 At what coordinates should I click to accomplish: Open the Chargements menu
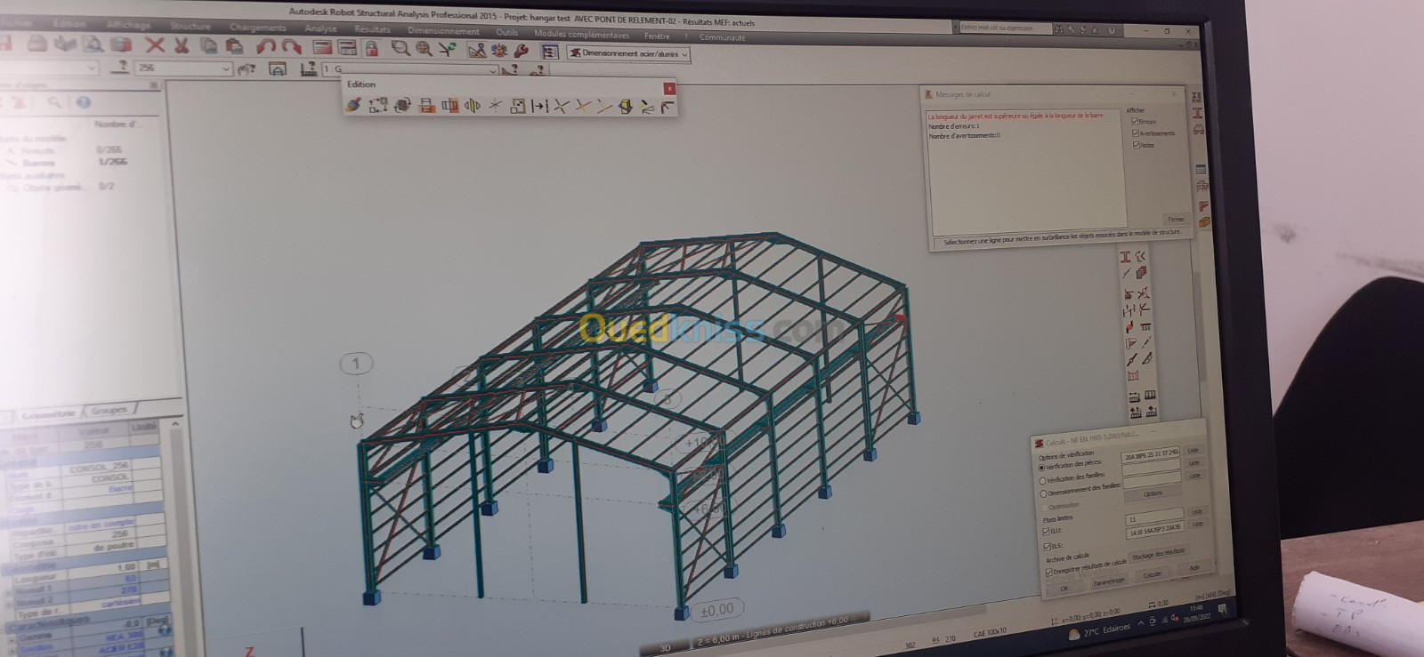coord(256,28)
